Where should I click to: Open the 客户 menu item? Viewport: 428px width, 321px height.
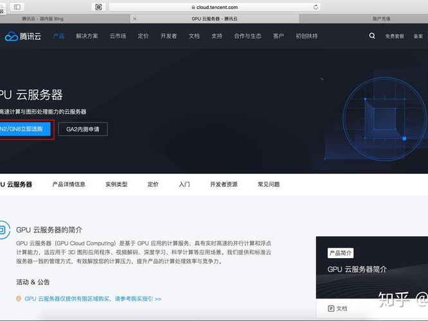coord(278,36)
